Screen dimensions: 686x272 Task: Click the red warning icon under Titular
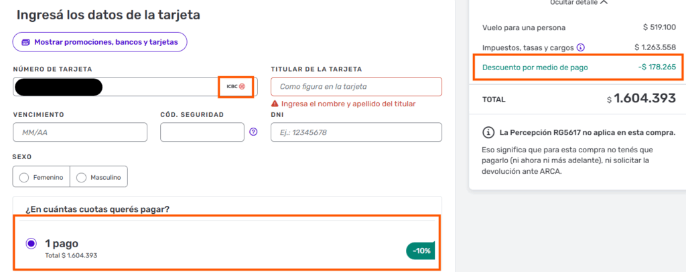click(x=275, y=104)
